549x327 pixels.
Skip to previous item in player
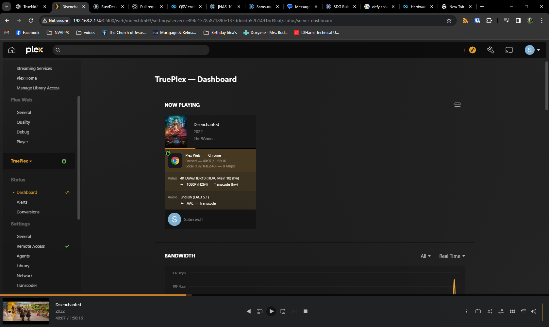248,311
